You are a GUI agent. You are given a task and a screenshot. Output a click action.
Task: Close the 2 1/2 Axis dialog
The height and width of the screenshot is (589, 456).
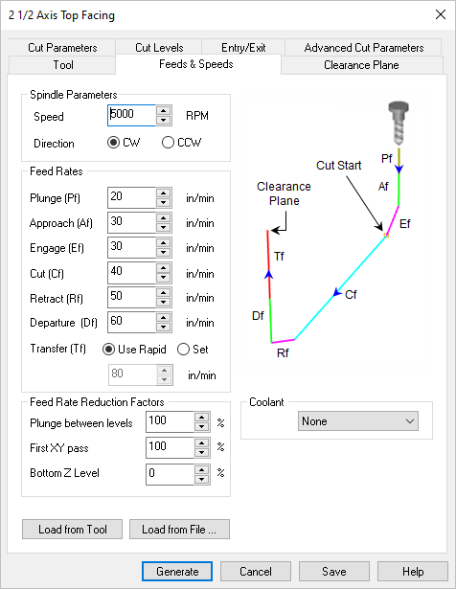441,14
